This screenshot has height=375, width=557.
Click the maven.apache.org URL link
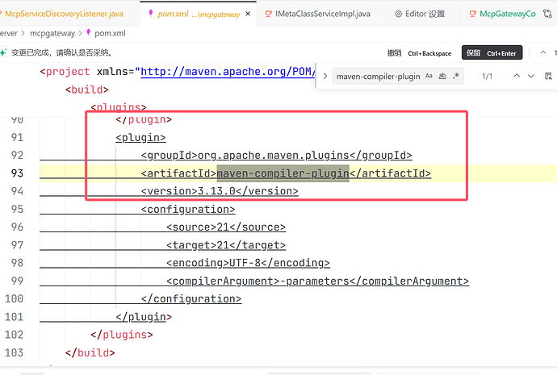(x=228, y=72)
